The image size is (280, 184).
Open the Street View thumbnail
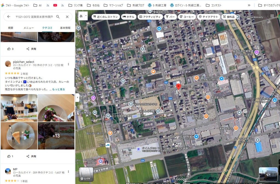[268, 174]
